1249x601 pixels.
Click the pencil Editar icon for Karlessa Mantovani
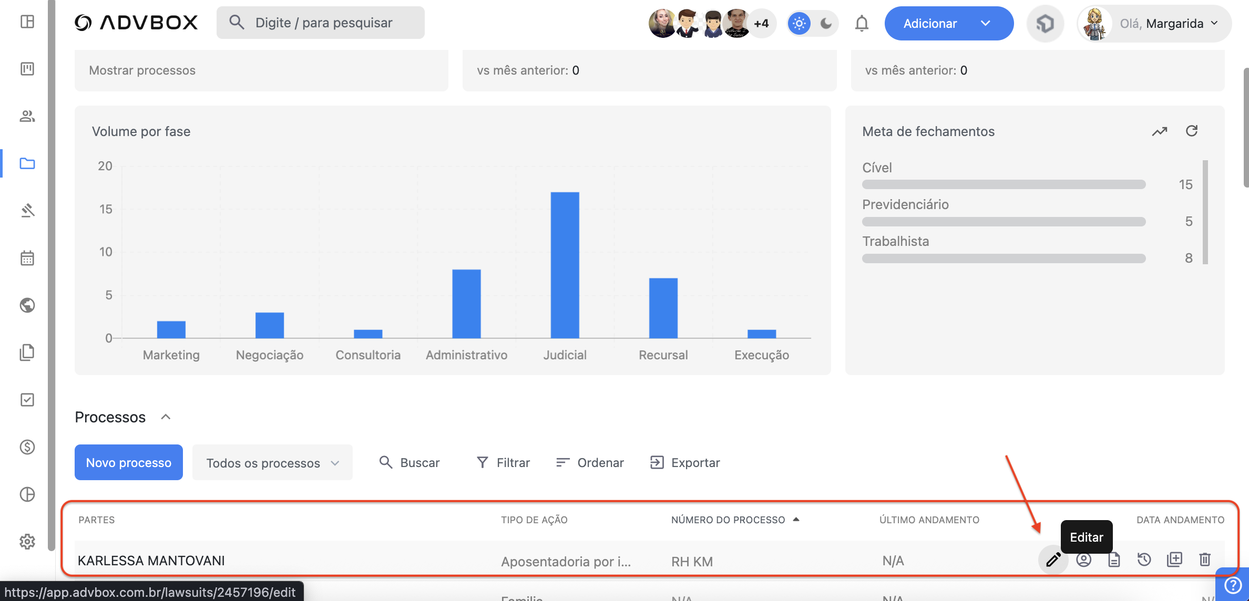[x=1053, y=560]
